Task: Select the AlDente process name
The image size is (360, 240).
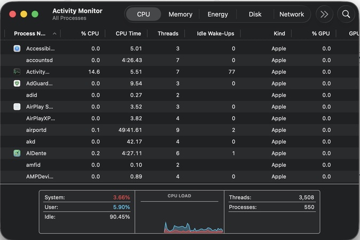Action: coord(36,153)
